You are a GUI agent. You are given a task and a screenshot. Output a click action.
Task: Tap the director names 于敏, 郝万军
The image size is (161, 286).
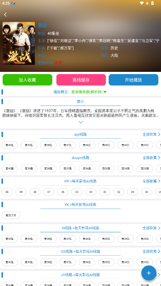click(60, 48)
